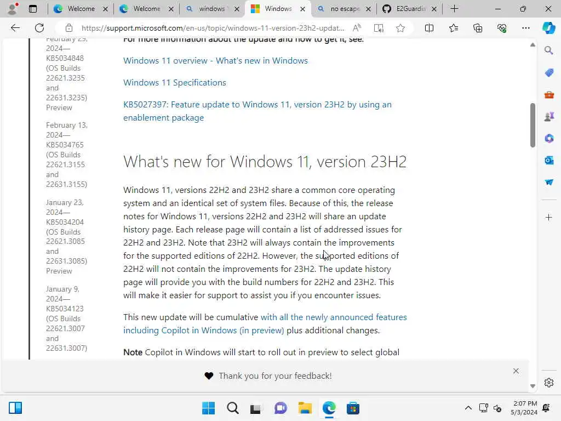Refresh the current page
The width and height of the screenshot is (561, 421).
[x=39, y=28]
